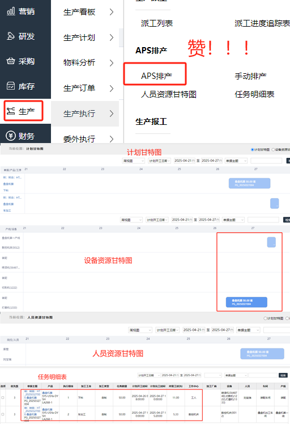This screenshot has width=290, height=424.
Task: Expand the 生产看板 submenu arrow
Action: [x=112, y=12]
